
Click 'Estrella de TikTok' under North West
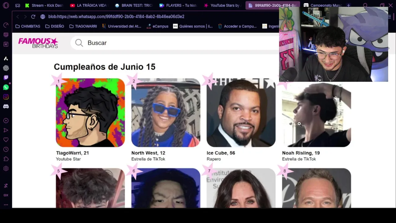tap(148, 159)
